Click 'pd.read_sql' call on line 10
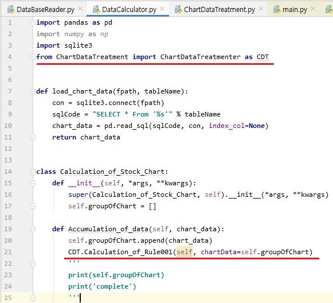 pos(126,126)
